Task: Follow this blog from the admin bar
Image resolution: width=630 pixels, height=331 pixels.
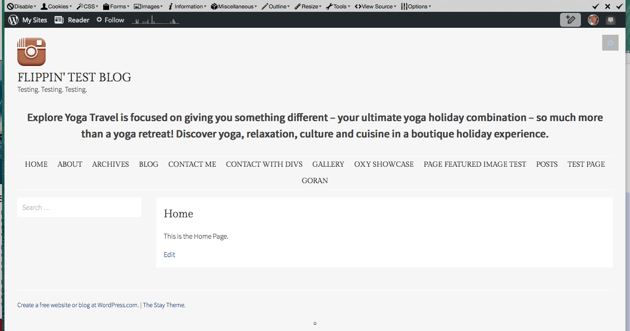Action: pos(110,20)
